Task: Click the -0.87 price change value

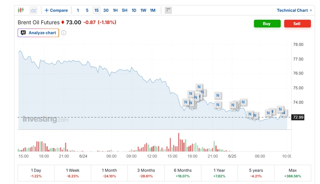Action: click(x=89, y=22)
